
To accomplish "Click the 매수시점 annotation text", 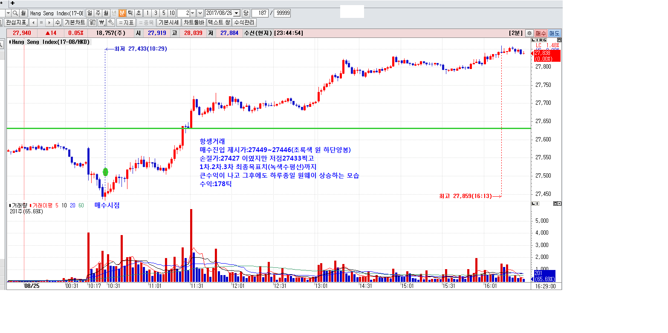I will [x=107, y=205].
